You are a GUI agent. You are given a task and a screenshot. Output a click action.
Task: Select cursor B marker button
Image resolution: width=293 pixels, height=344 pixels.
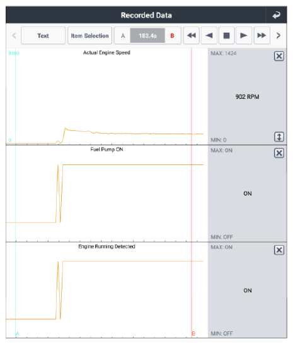click(172, 35)
